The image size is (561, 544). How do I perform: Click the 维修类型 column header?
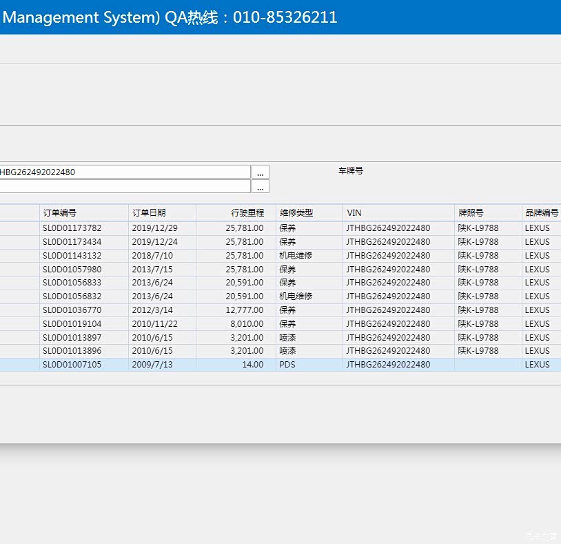click(x=309, y=213)
